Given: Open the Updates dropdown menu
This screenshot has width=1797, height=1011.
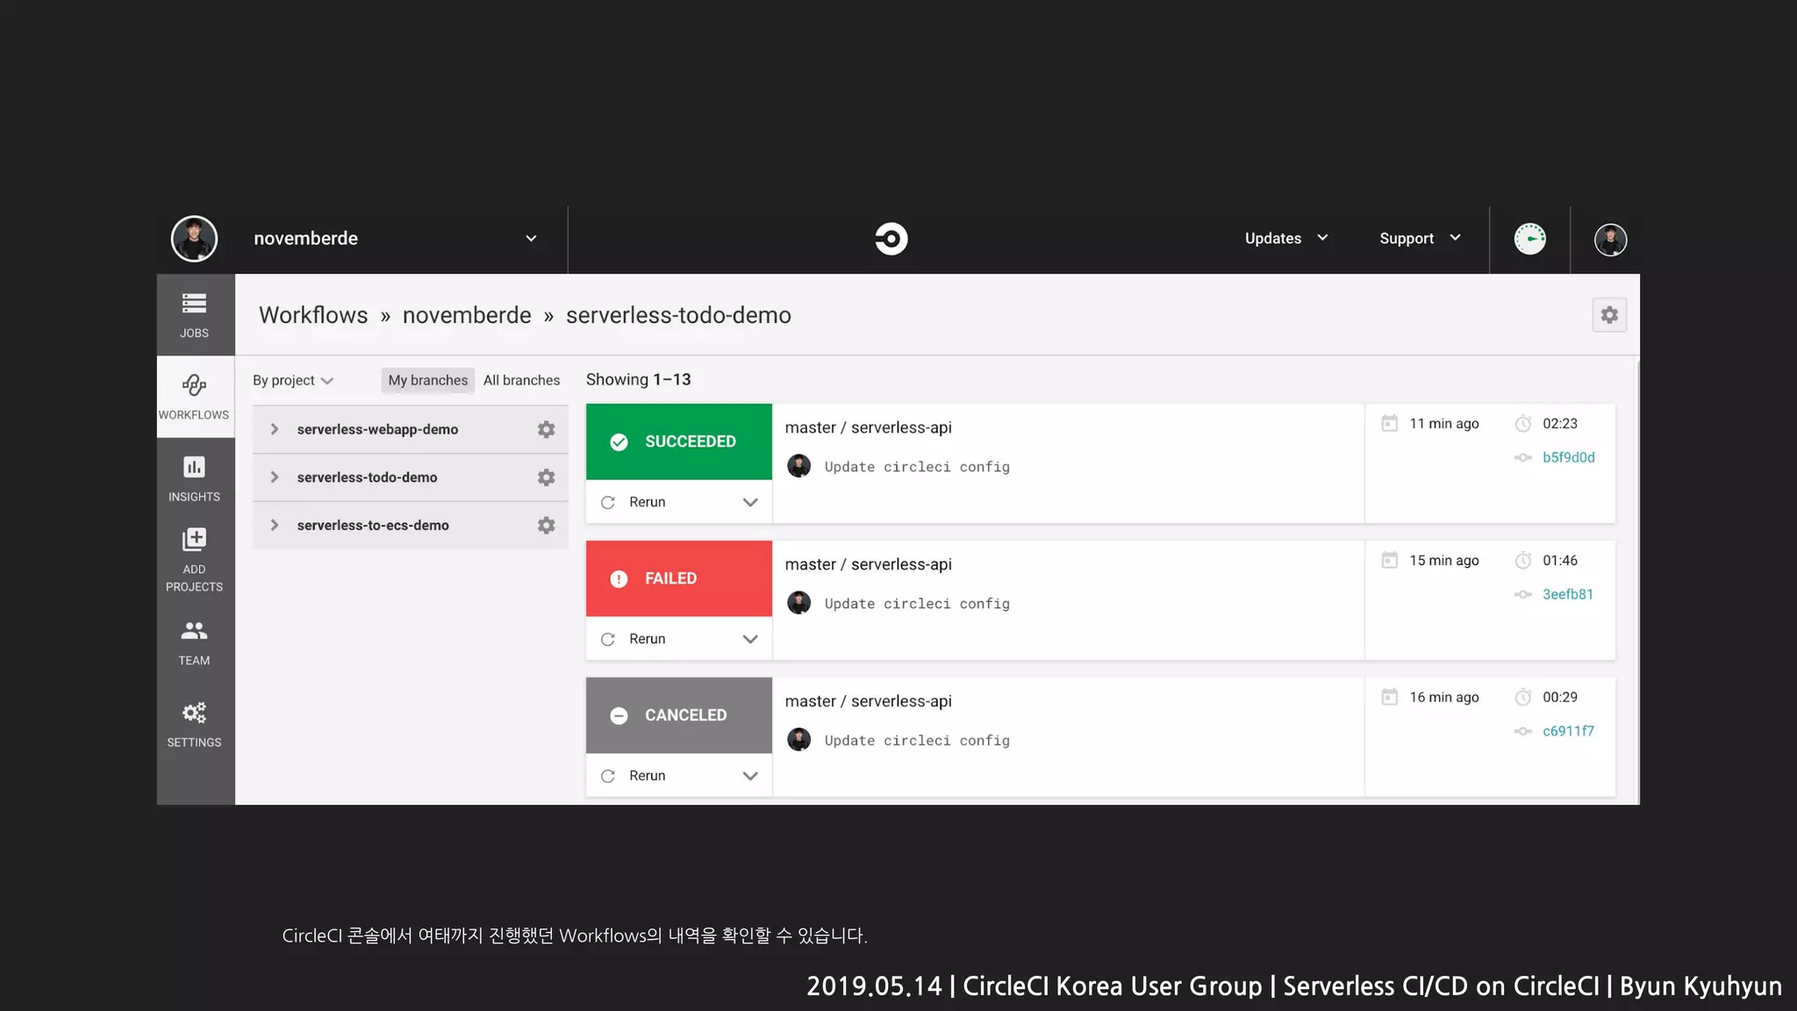Looking at the screenshot, I should click(x=1286, y=238).
